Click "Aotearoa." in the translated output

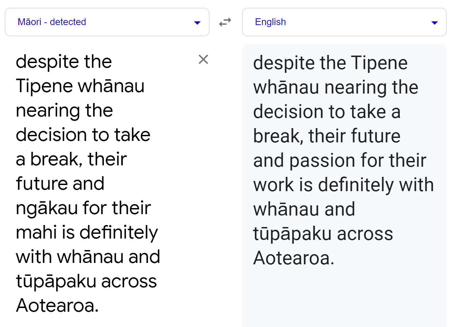click(x=294, y=258)
